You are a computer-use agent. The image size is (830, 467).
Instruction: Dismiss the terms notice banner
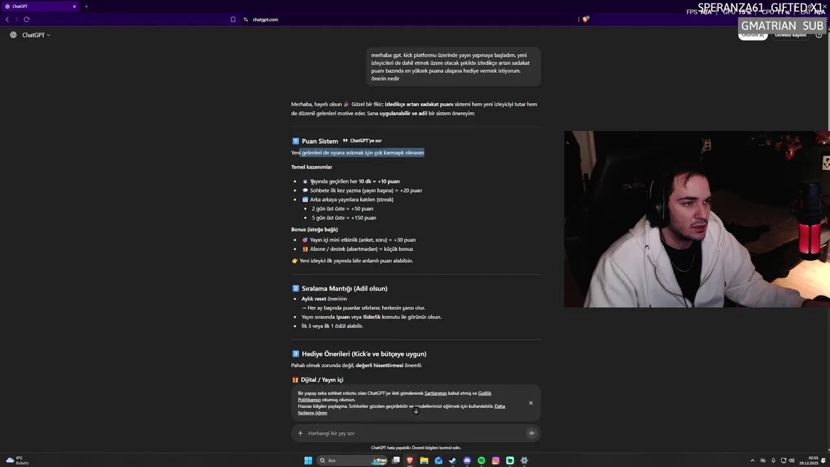[530, 403]
